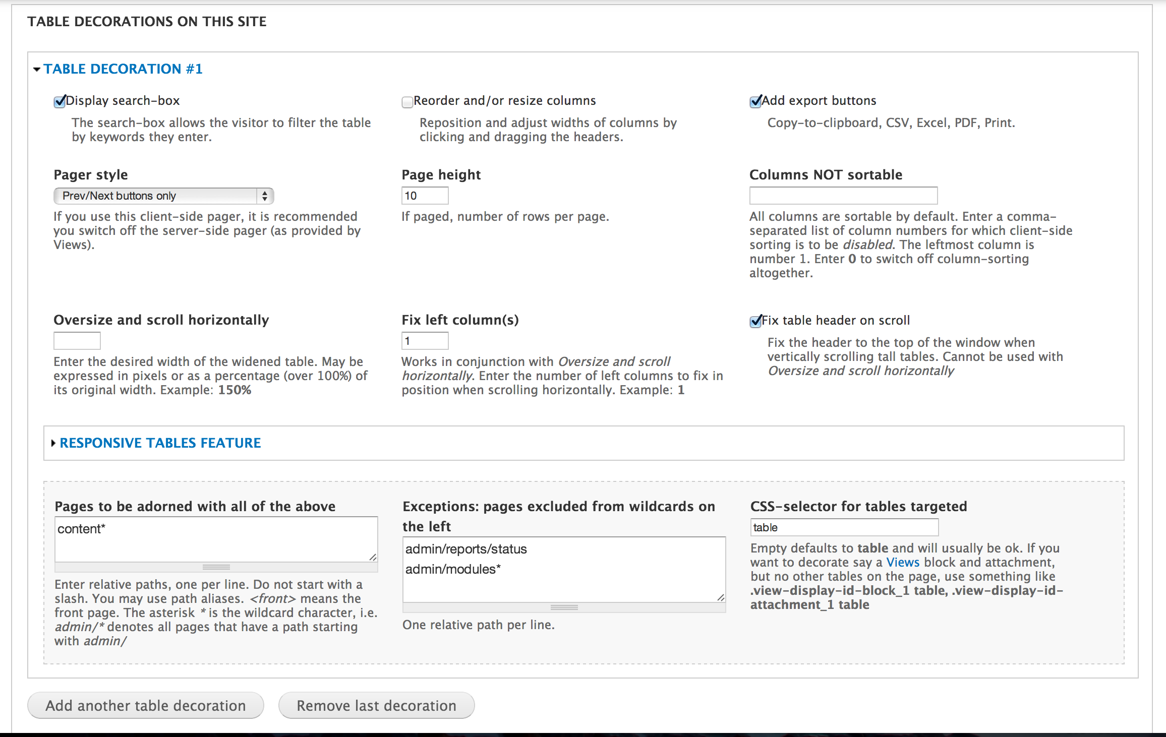
Task: Click Remove last decoration button
Action: click(376, 705)
